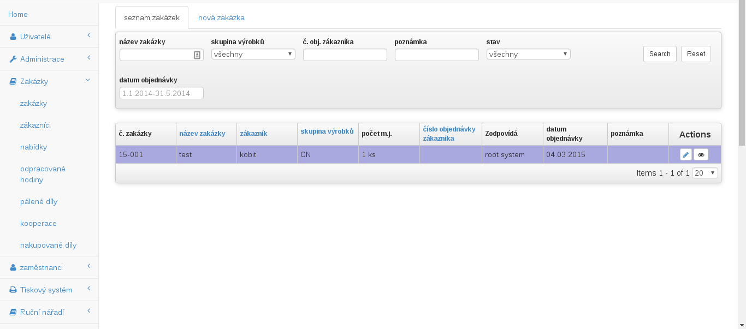Click the datum objednávky date range field
Screen dimensions: 746x329
coord(161,93)
